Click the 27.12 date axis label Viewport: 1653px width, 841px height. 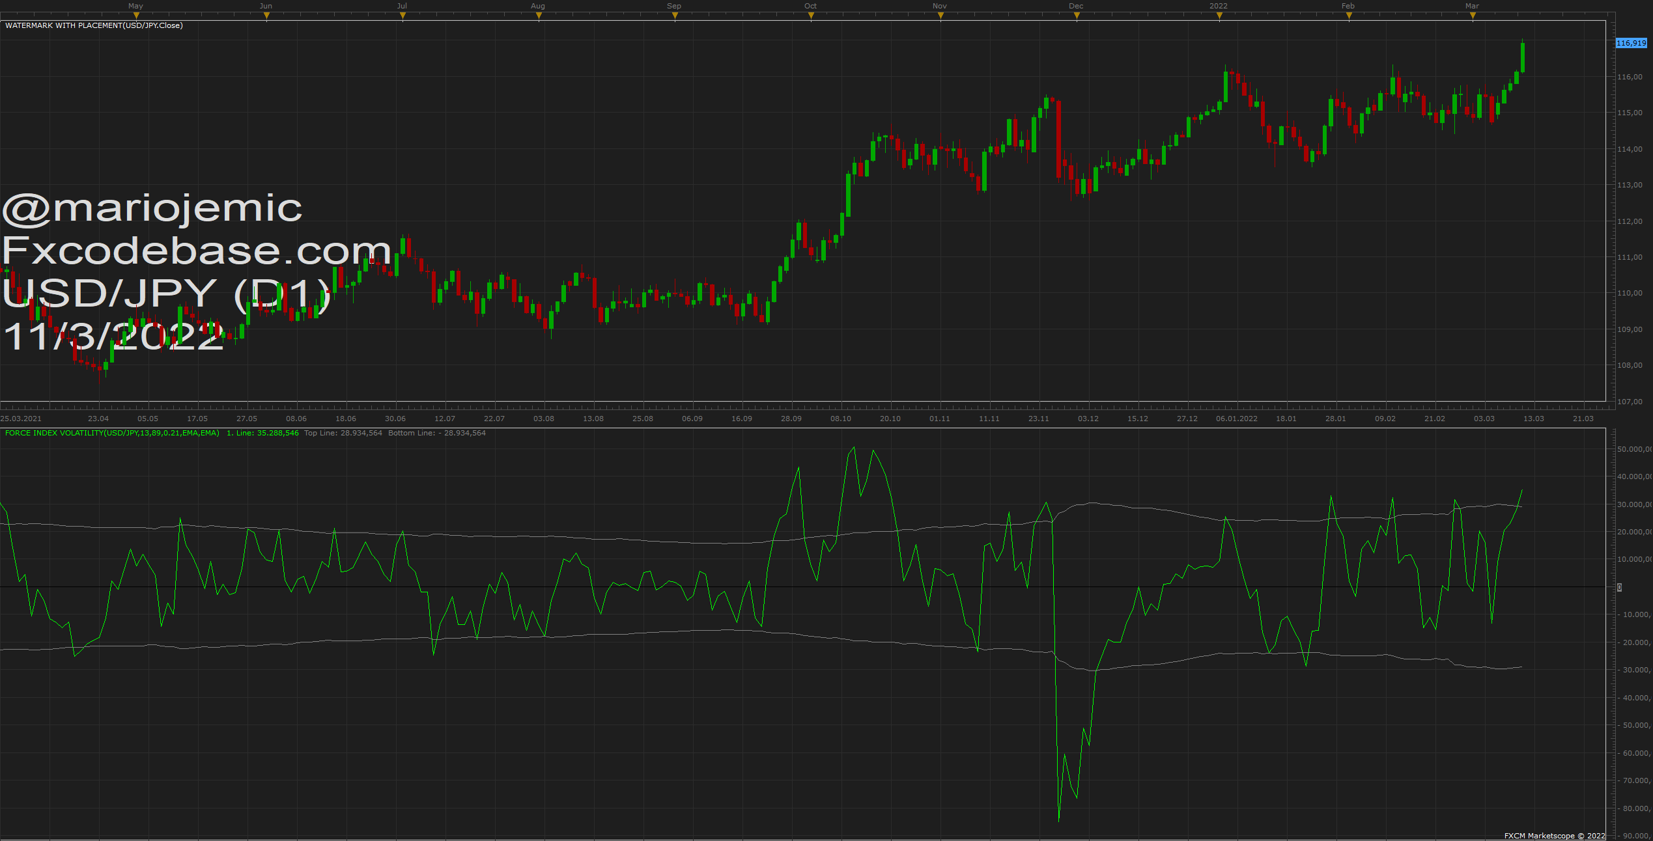coord(1187,419)
